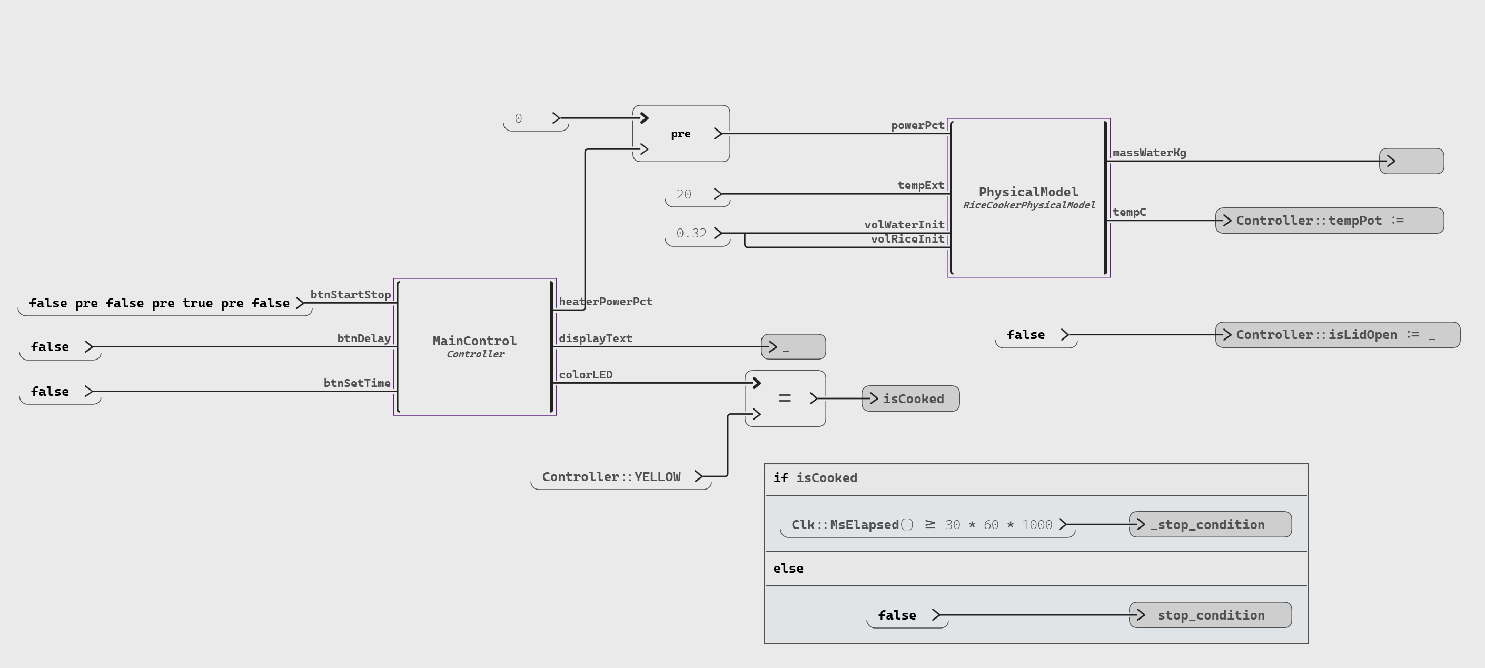1485x668 pixels.
Task: Click the equals comparison operator block
Action: [785, 398]
